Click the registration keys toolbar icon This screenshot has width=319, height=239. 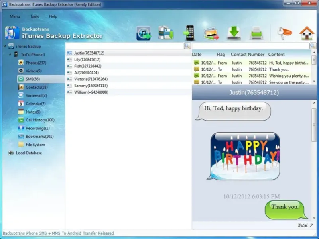[x=284, y=33]
